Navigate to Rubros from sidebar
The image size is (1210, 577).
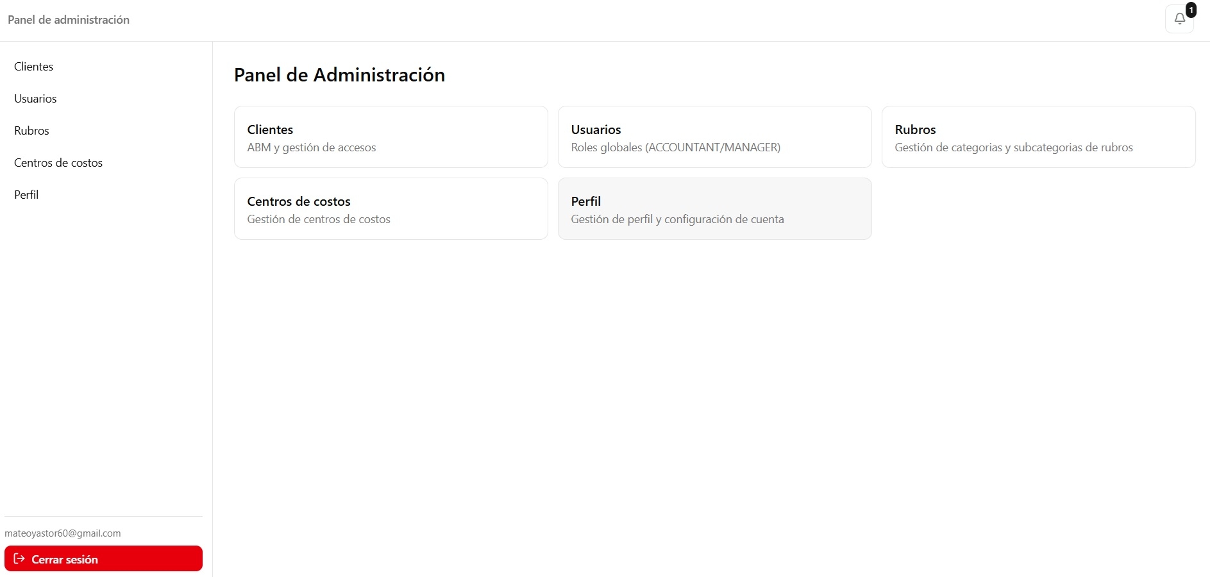click(31, 130)
